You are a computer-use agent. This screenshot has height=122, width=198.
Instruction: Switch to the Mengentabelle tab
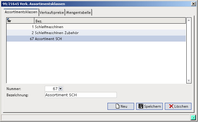79,13
